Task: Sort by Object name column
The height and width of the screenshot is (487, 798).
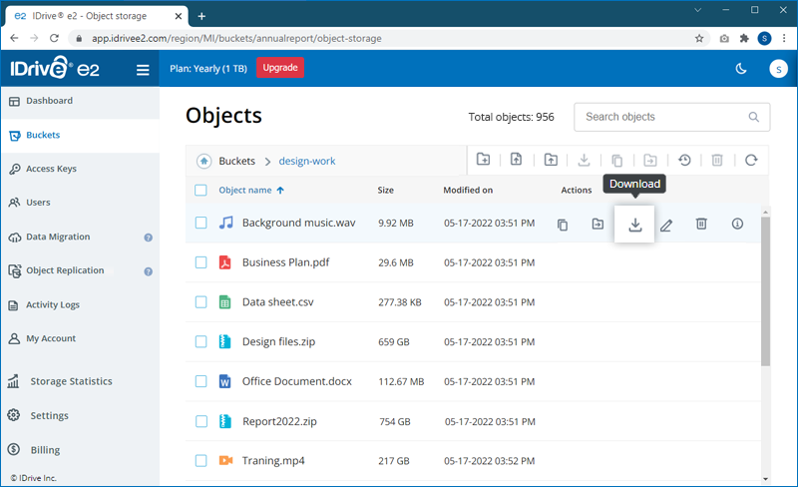Action: (245, 190)
